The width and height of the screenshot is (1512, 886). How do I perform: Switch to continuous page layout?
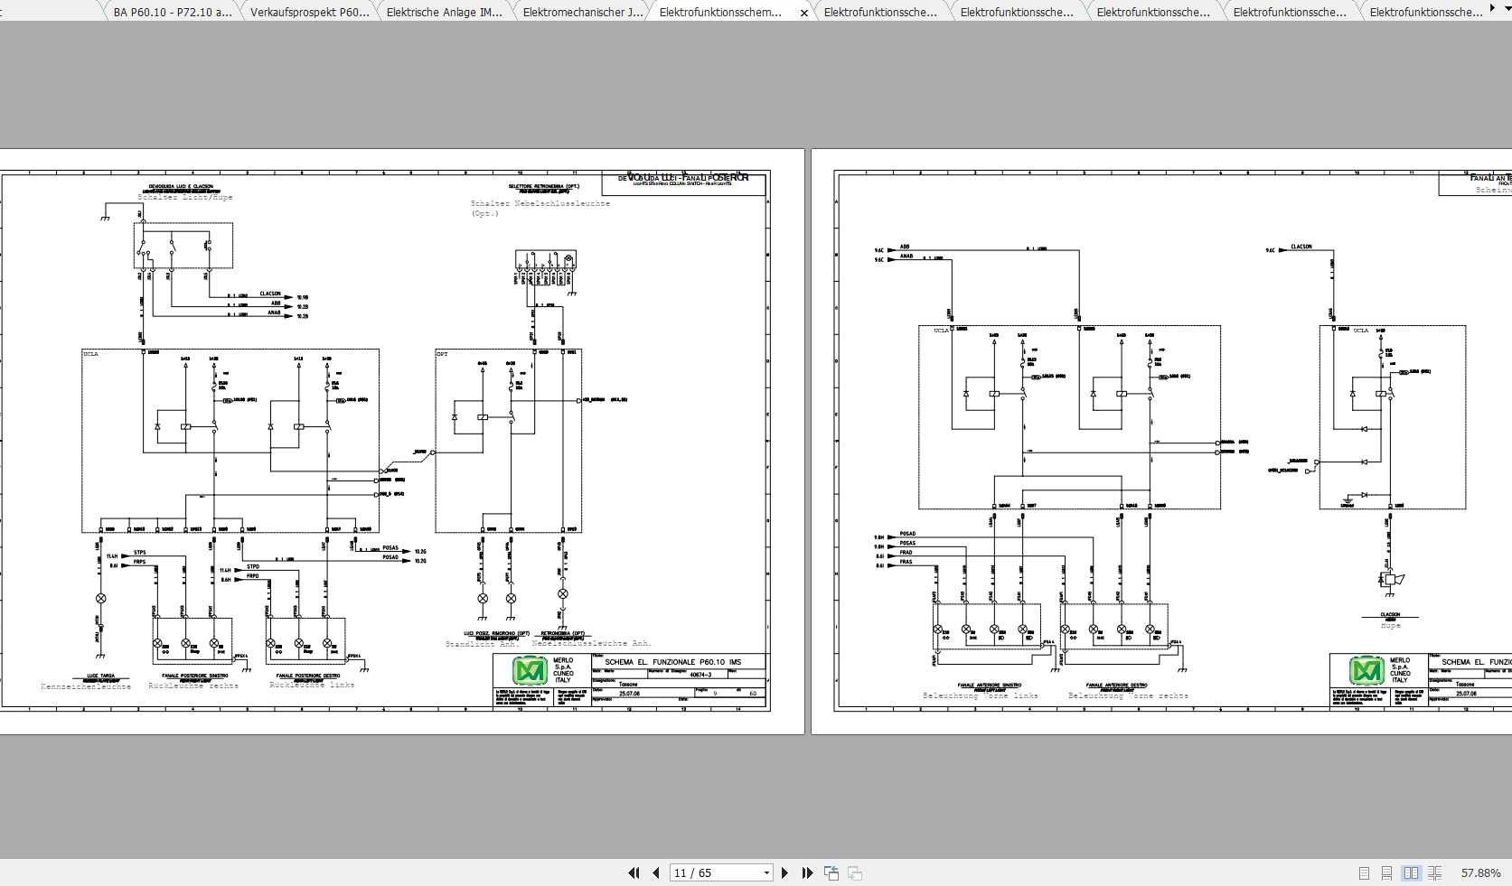click(x=1387, y=873)
